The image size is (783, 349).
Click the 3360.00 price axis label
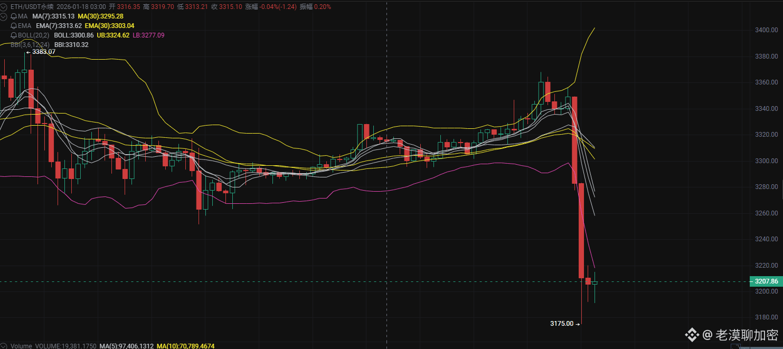pos(767,82)
